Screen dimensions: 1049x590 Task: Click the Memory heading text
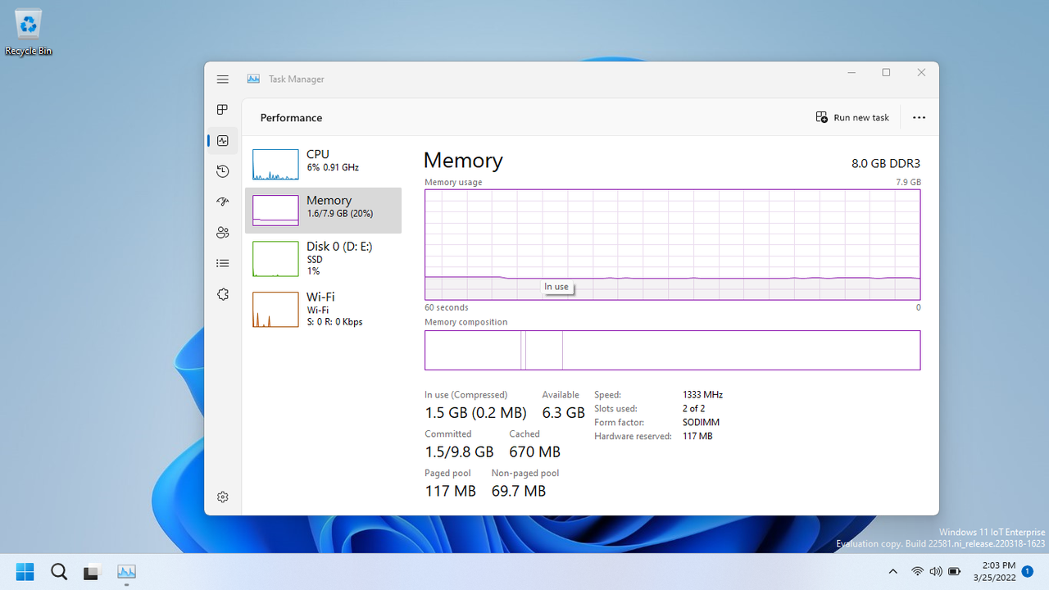pos(463,160)
